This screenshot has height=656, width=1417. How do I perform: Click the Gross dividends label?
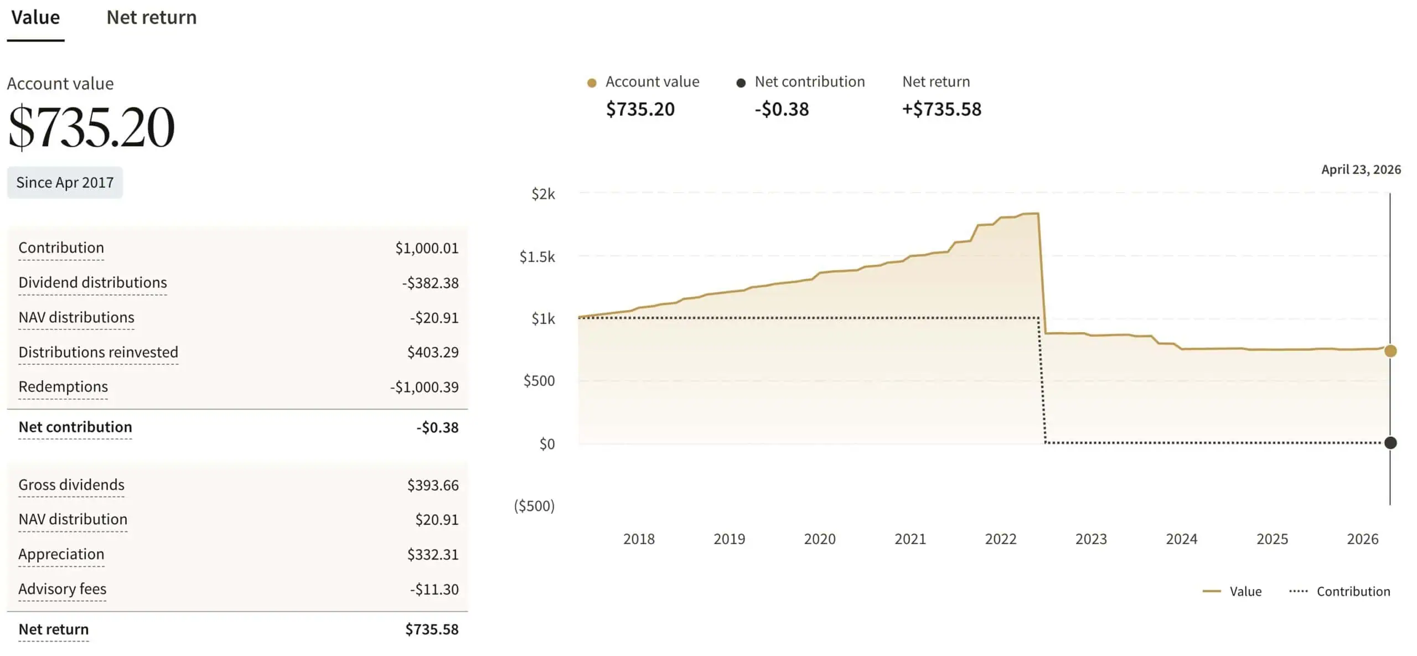(x=71, y=485)
